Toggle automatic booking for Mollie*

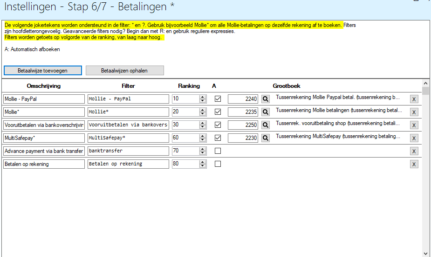(x=218, y=112)
